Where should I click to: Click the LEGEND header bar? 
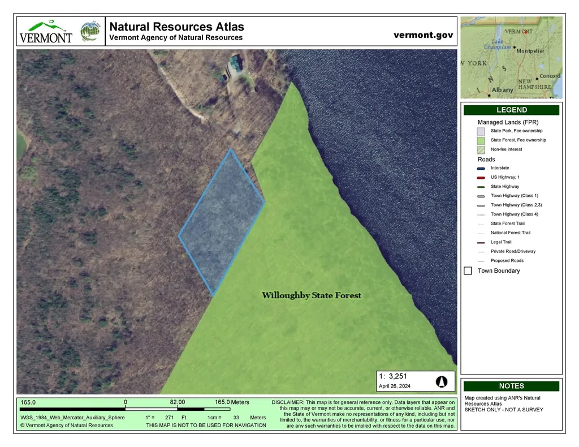[511, 110]
